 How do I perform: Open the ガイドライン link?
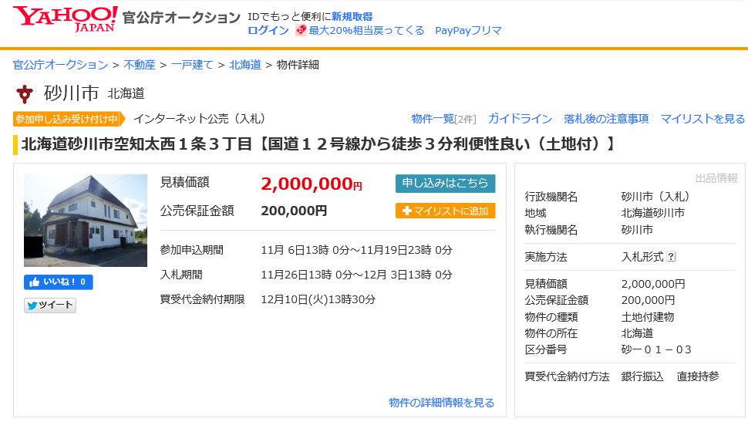[x=520, y=119]
